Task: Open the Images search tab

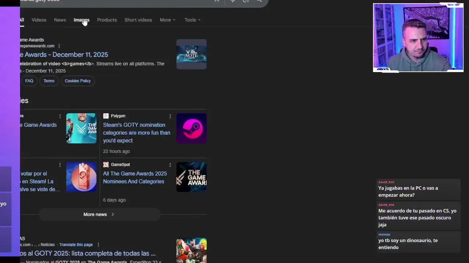Action: coord(81,20)
